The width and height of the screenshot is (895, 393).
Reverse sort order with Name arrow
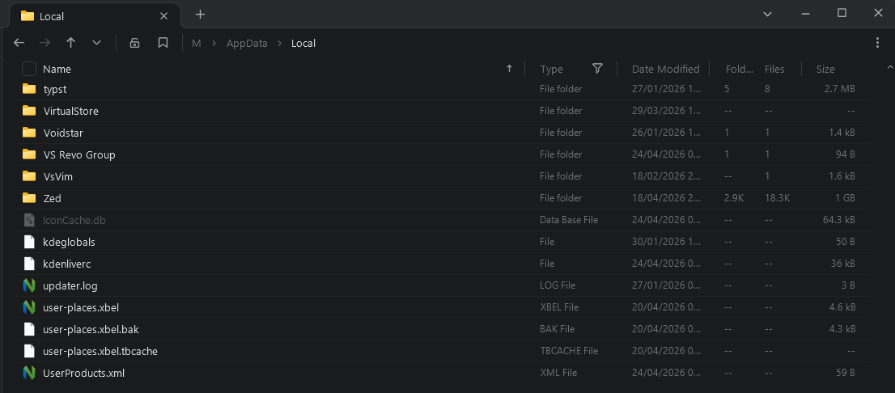pyautogui.click(x=509, y=69)
